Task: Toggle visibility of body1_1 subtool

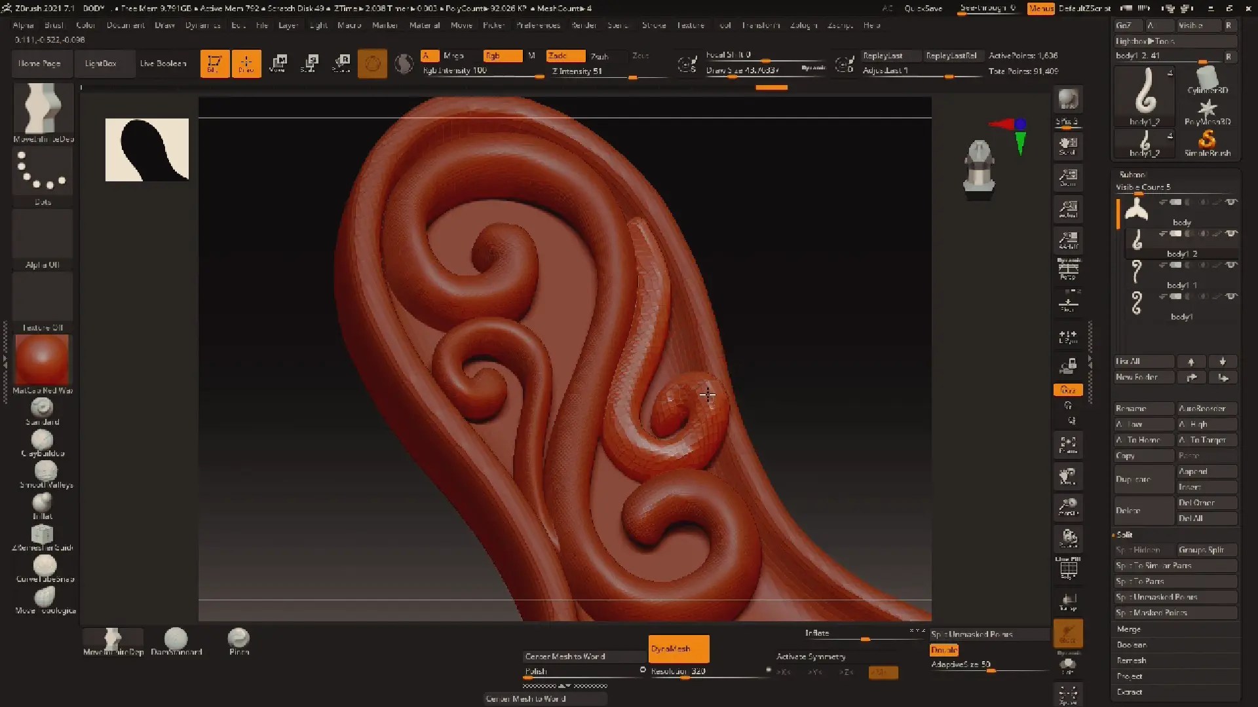Action: point(1231,265)
